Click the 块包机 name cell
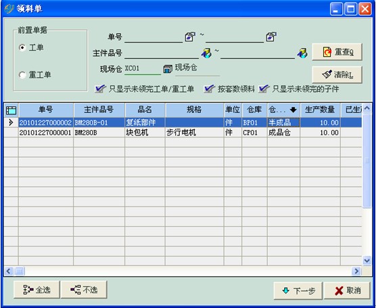The image size is (376, 308). point(145,133)
